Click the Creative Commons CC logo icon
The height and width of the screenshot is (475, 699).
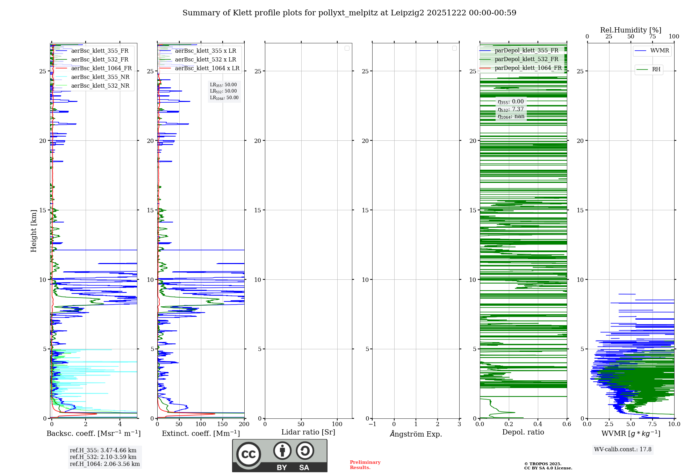[248, 454]
